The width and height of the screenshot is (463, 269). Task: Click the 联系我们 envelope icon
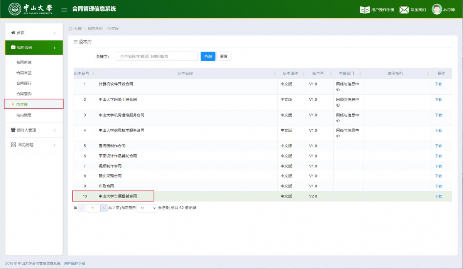(x=404, y=10)
